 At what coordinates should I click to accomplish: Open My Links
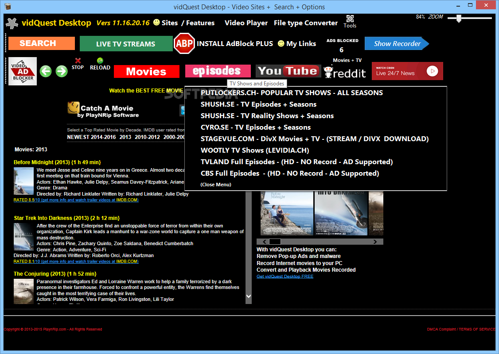[x=301, y=43]
